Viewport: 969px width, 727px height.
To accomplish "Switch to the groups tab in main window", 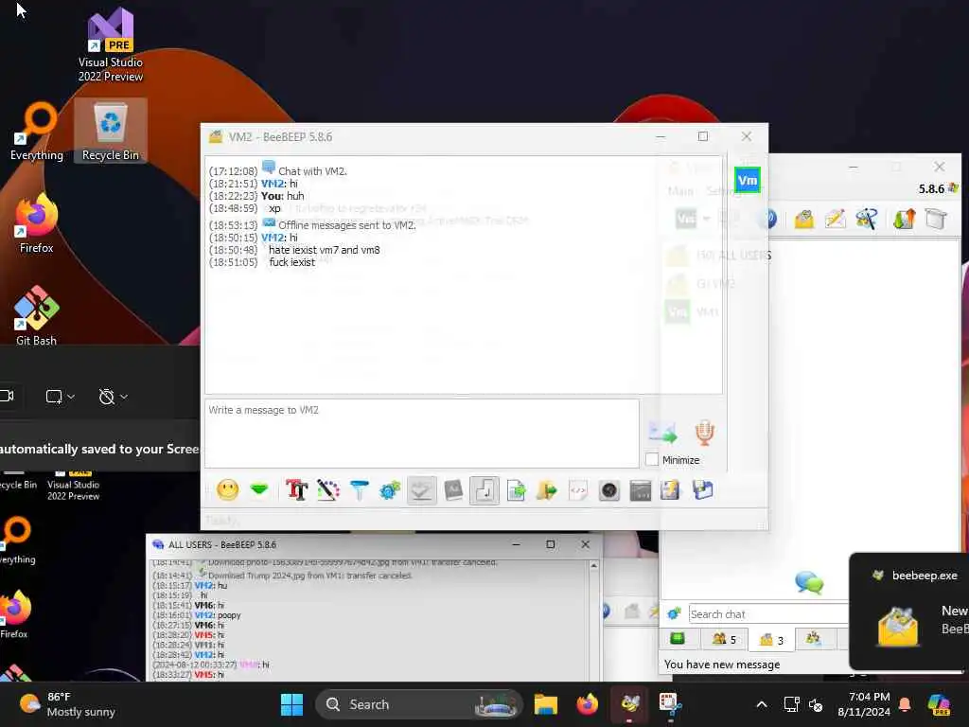I will (814, 639).
